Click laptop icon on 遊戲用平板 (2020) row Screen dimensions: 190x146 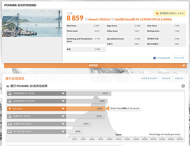(10, 124)
